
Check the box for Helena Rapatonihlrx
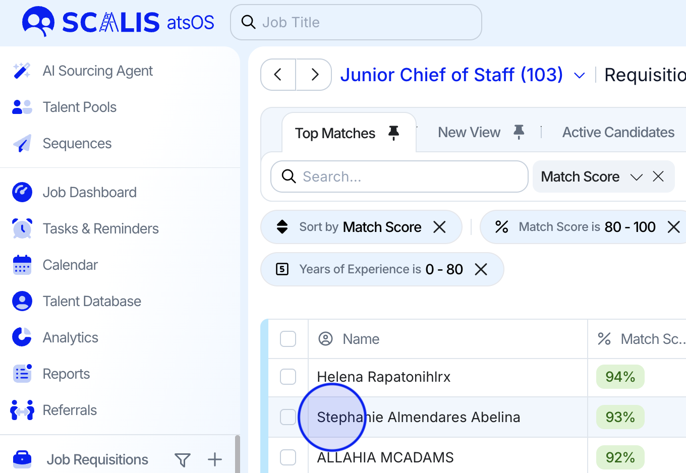[288, 377]
